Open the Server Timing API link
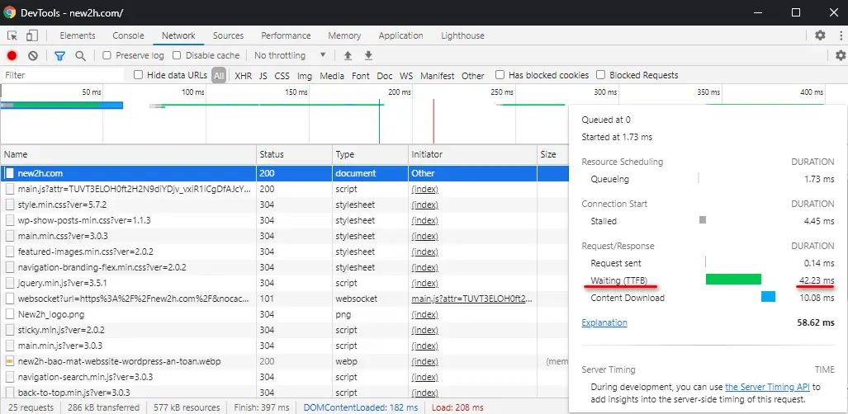 click(x=767, y=387)
